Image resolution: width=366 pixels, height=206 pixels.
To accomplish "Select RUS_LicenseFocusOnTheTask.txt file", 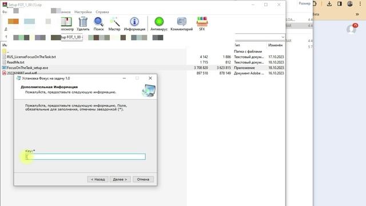I will 31,57.
